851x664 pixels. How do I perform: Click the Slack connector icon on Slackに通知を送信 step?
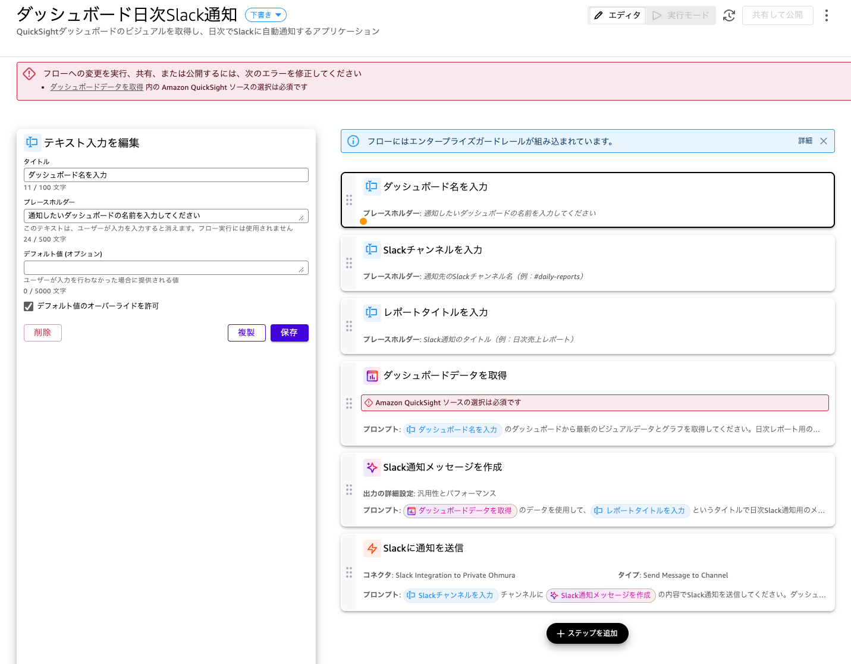point(372,548)
